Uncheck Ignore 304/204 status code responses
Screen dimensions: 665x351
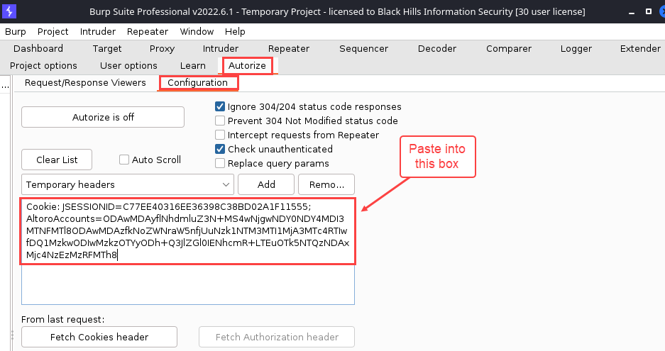220,106
